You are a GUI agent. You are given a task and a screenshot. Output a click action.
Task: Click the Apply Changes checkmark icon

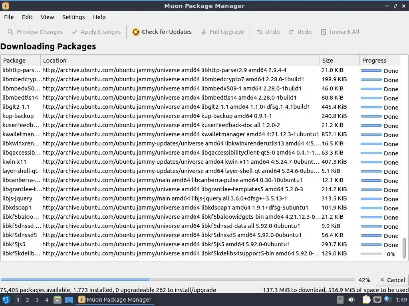[x=75, y=32]
